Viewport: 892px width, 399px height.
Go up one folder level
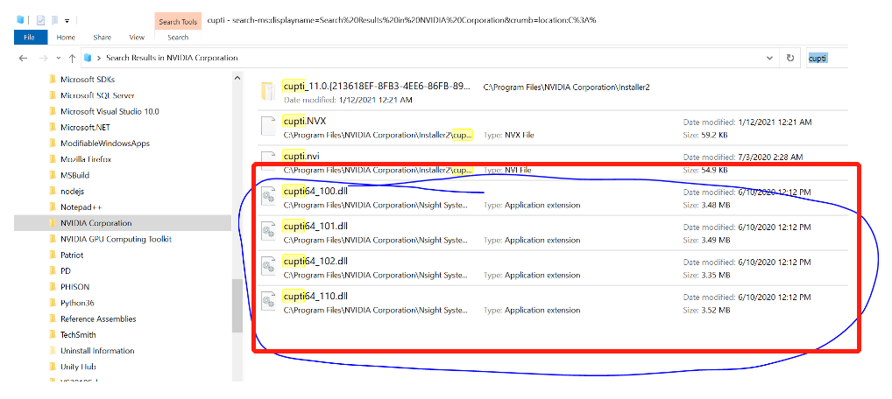(x=72, y=58)
